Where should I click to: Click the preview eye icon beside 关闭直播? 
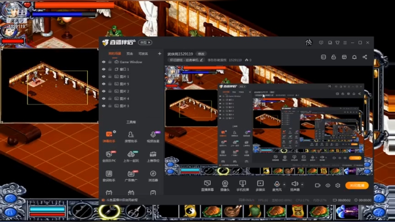click(x=328, y=185)
